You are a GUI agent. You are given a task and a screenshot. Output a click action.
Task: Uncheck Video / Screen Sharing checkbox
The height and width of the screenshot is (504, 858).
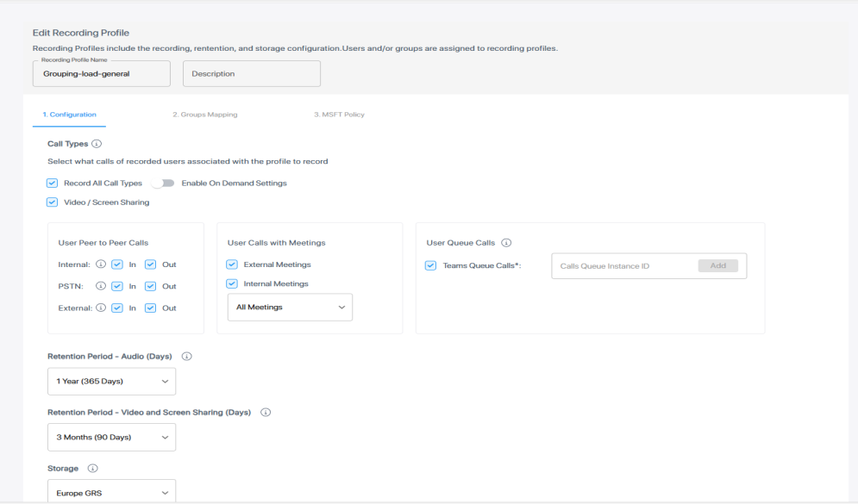53,202
